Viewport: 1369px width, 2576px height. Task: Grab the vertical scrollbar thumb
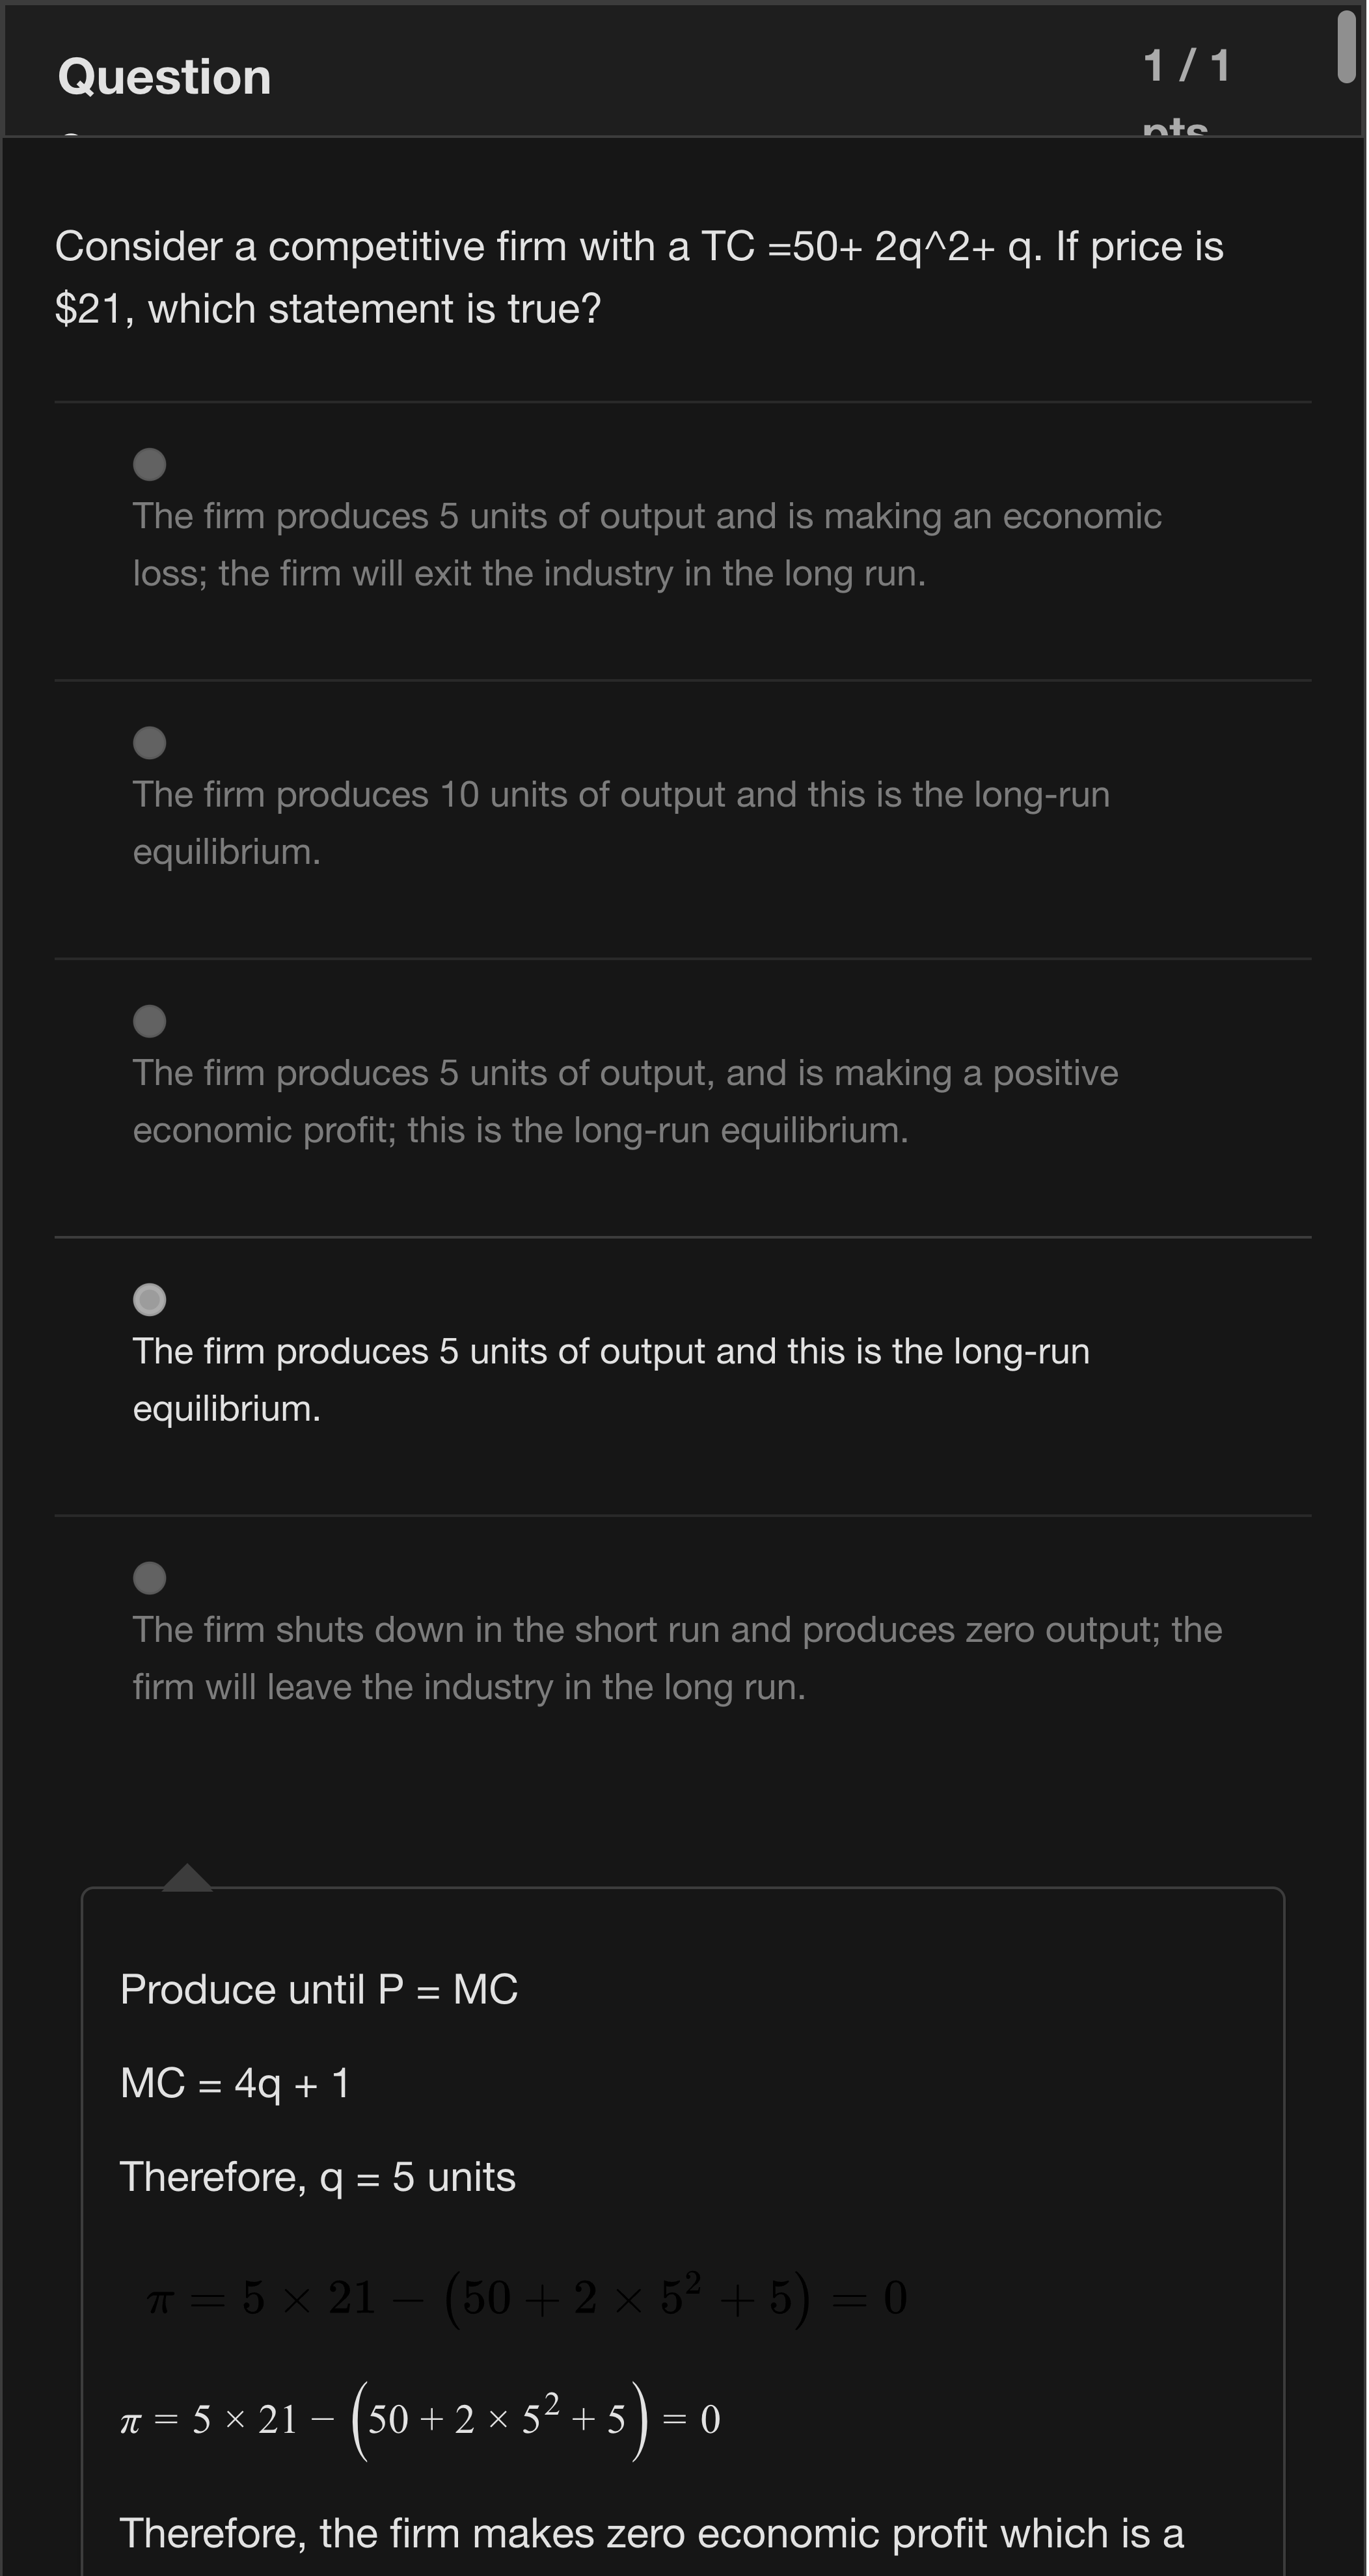pos(1346,48)
